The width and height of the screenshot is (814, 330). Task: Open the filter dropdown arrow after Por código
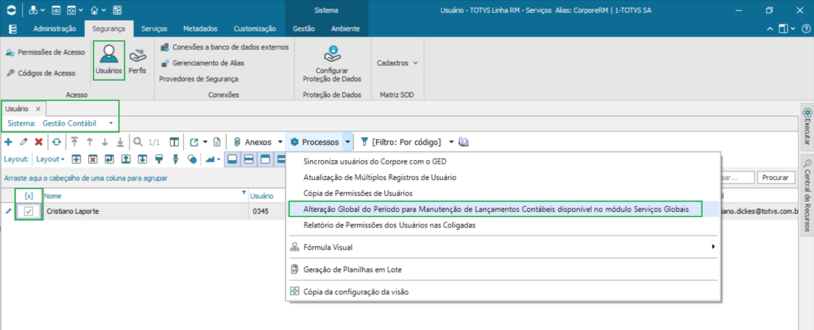tap(451, 142)
